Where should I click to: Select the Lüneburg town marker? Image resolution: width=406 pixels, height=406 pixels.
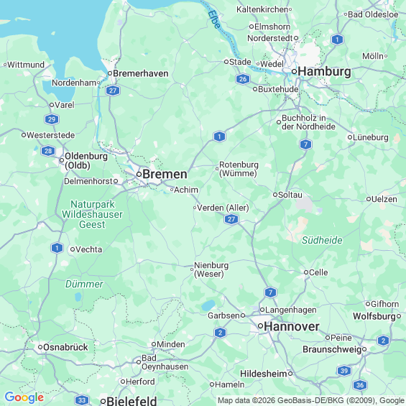tap(350, 137)
